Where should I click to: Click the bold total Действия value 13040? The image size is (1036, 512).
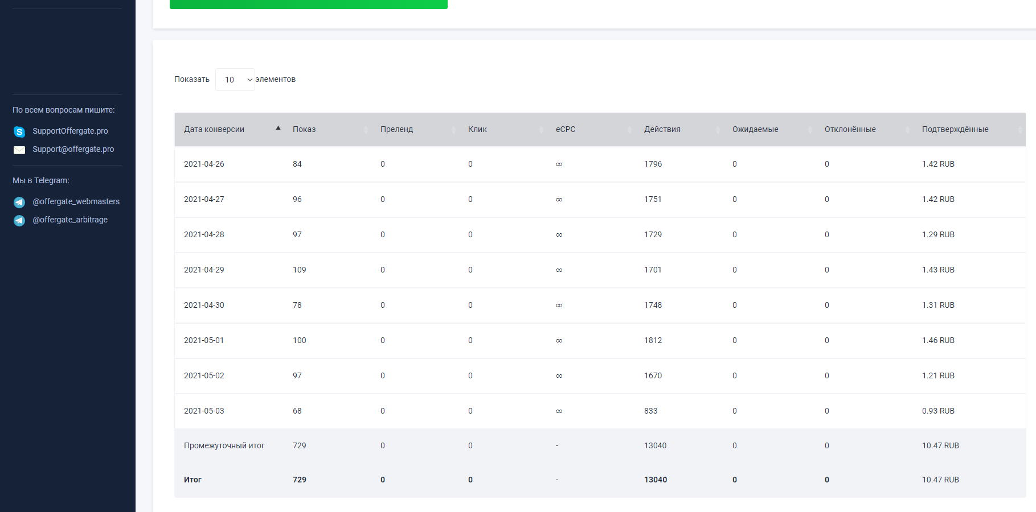[656, 480]
